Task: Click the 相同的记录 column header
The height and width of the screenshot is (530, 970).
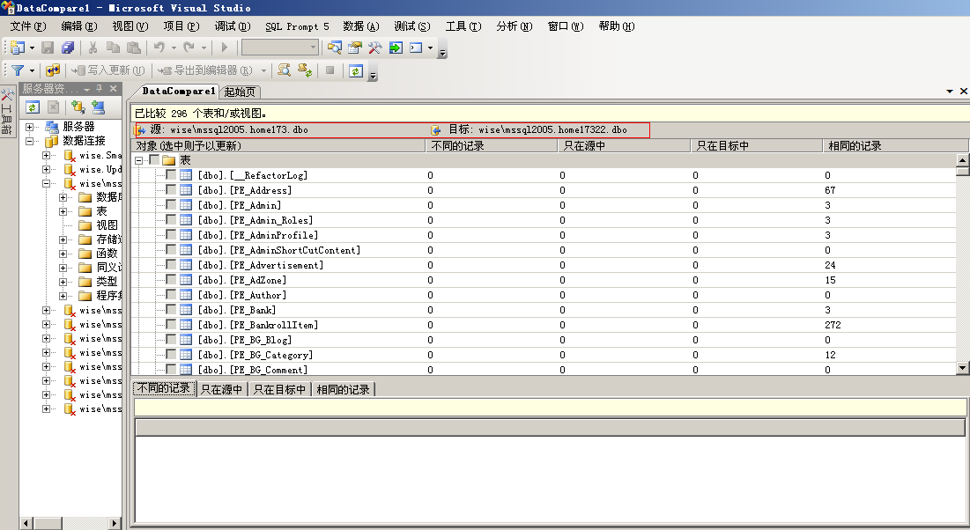Action: (x=888, y=145)
